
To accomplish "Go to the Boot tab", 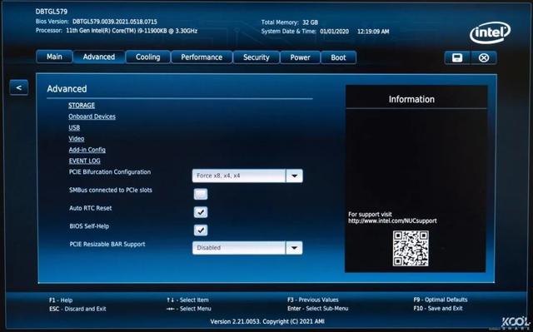I will (x=338, y=57).
